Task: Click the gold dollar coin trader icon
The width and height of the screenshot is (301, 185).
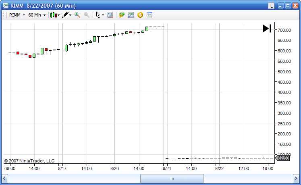Action: (x=140, y=15)
